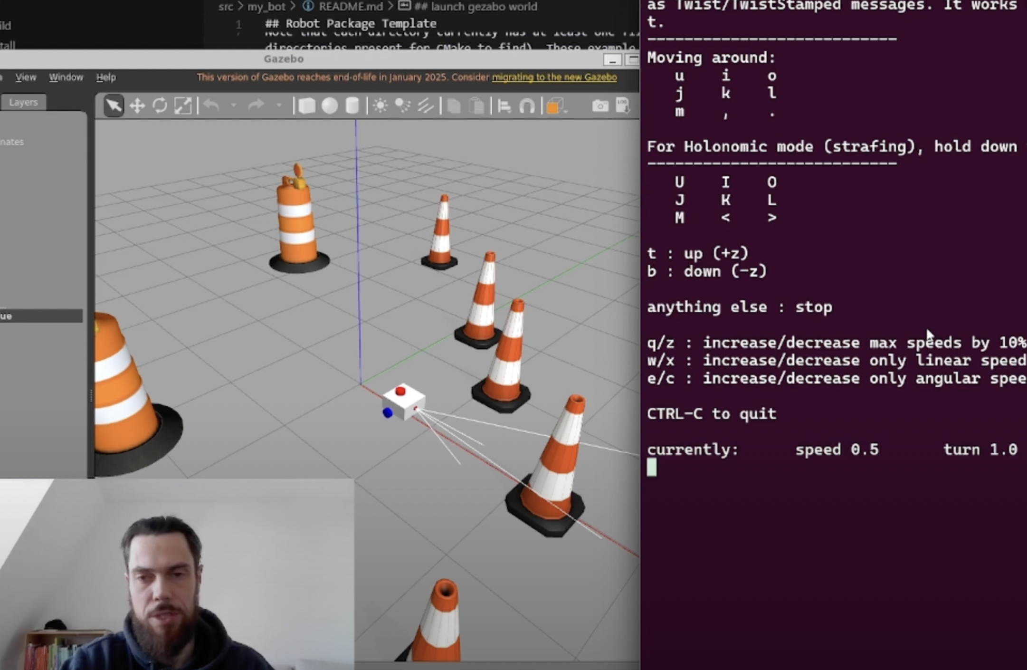Select the arrow selection mode tool
Screen dimensions: 1027x670
click(x=114, y=105)
